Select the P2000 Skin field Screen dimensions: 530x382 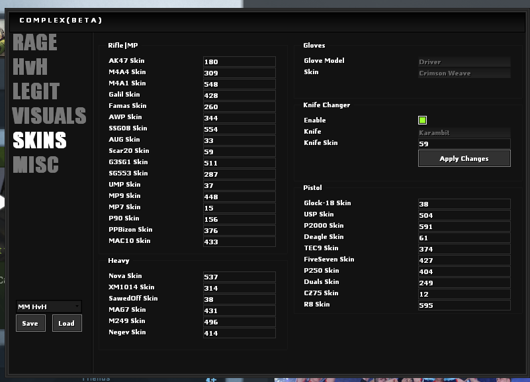[x=464, y=226]
